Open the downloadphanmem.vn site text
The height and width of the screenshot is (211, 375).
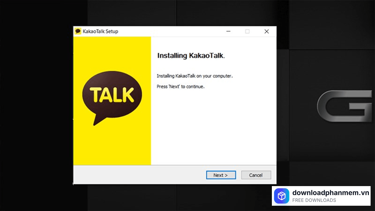tap(330, 193)
